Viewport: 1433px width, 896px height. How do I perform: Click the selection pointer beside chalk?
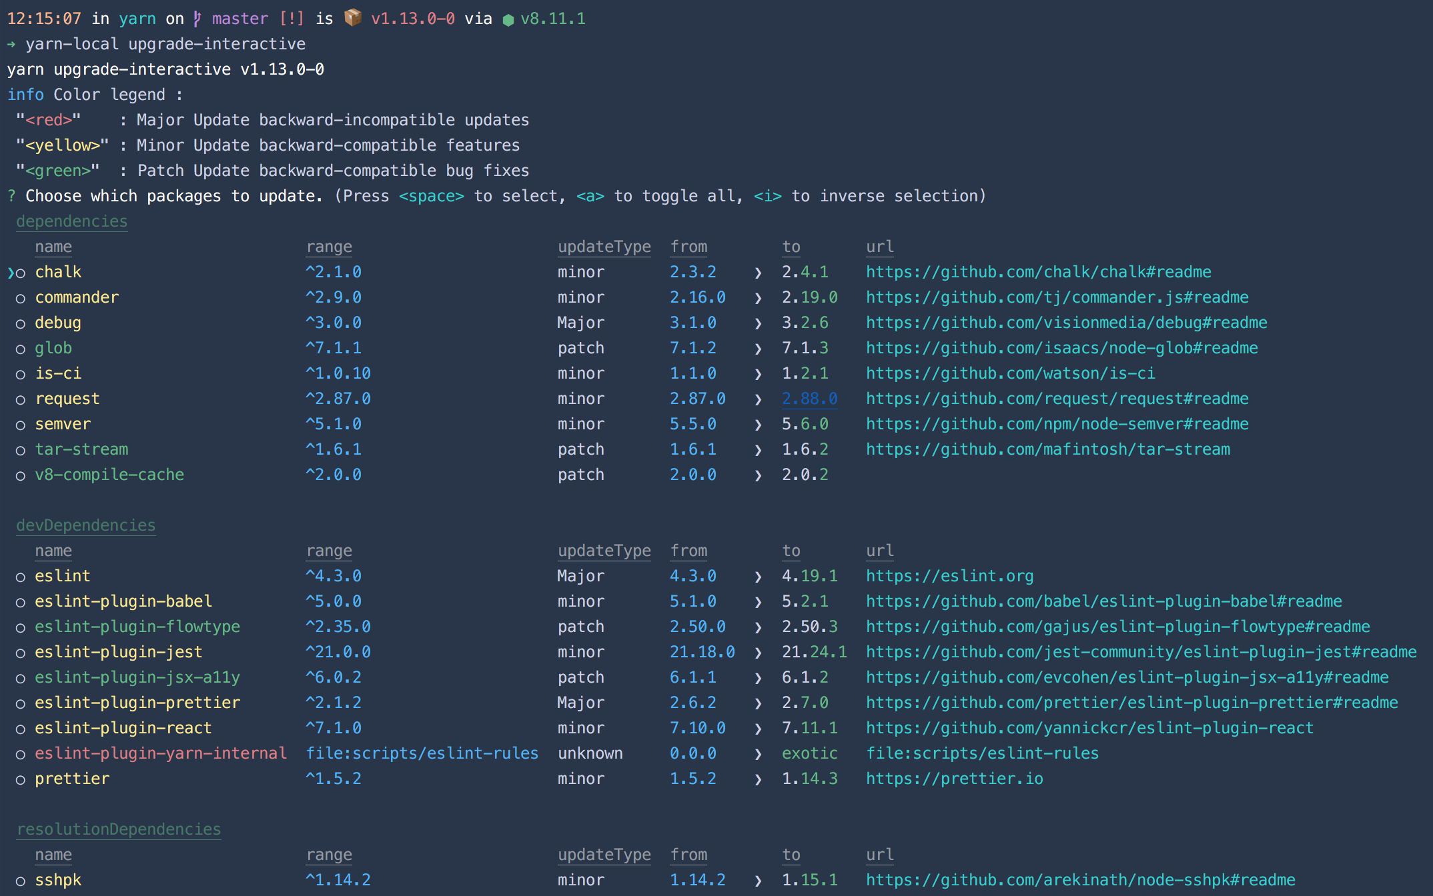9,271
